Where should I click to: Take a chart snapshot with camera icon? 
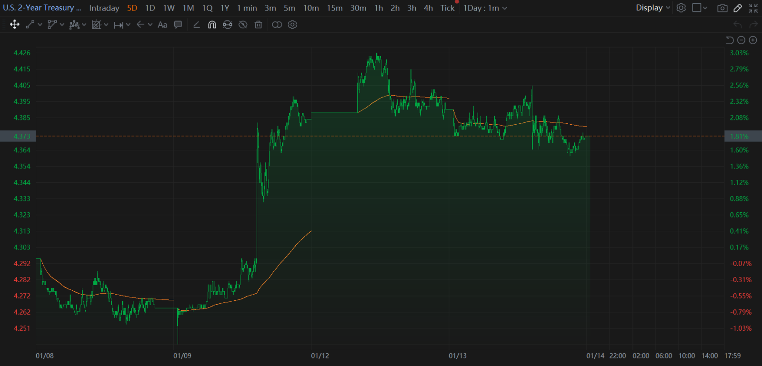pos(722,8)
